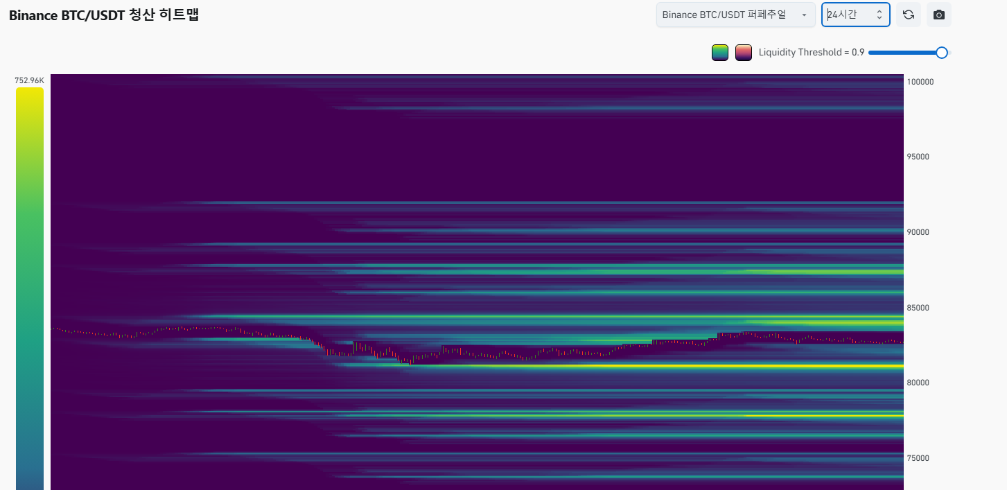Select the pink-purple color scheme swatch
The height and width of the screenshot is (490, 1007).
click(x=744, y=53)
